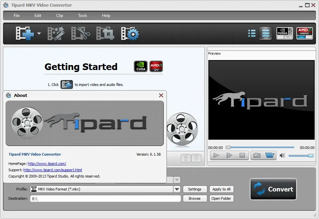The width and height of the screenshot is (319, 219).
Task: Click the Browse button
Action: point(195,198)
